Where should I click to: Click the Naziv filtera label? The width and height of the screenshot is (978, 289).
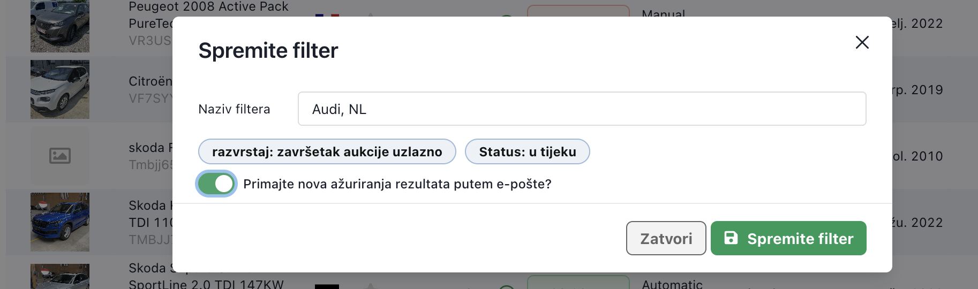[234, 109]
